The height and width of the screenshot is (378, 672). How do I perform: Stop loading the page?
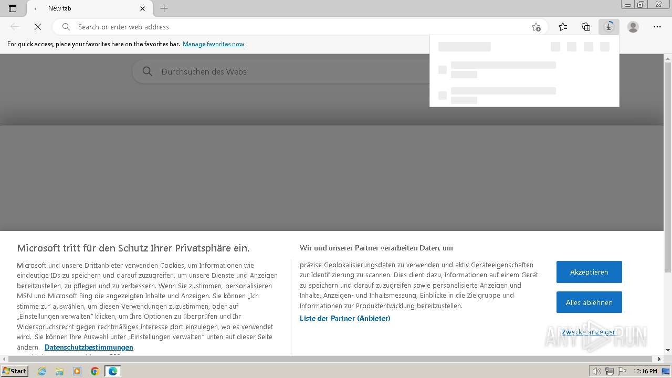[x=38, y=27]
